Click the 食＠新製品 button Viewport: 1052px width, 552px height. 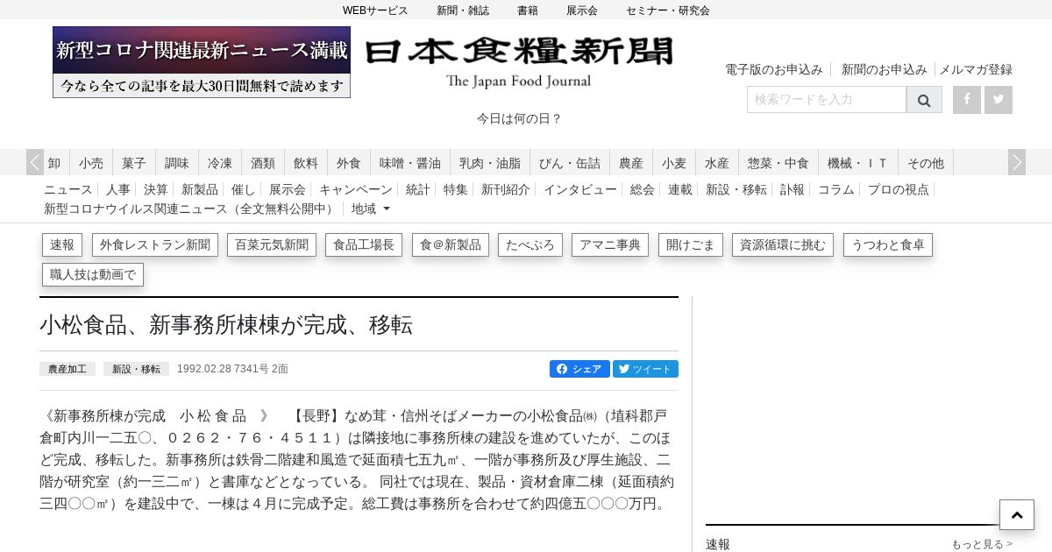click(x=451, y=245)
